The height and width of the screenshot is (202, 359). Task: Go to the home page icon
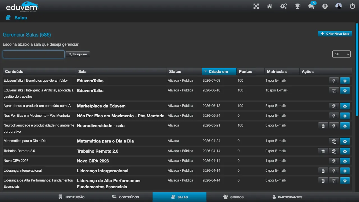coord(270,6)
